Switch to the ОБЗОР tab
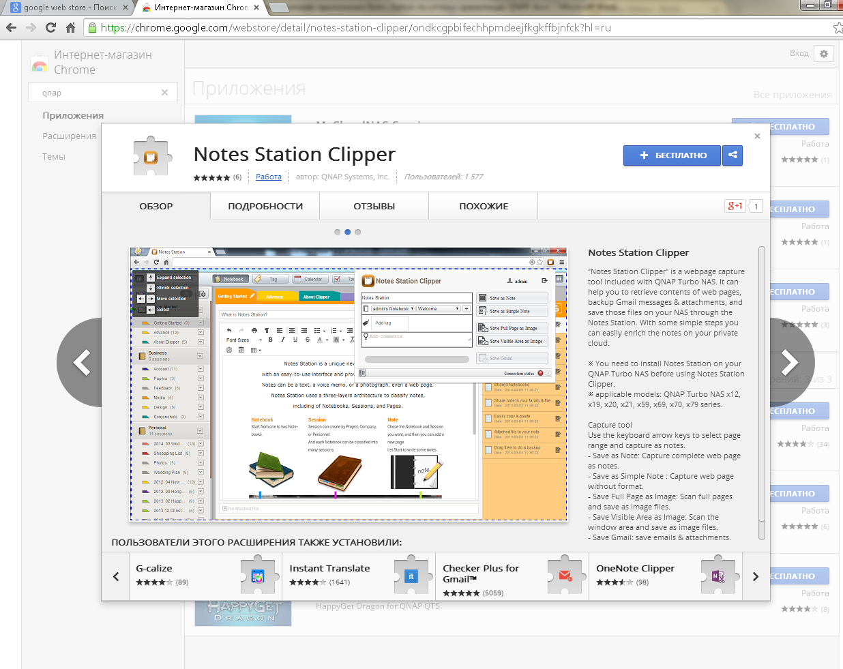This screenshot has width=843, height=669. click(x=156, y=206)
